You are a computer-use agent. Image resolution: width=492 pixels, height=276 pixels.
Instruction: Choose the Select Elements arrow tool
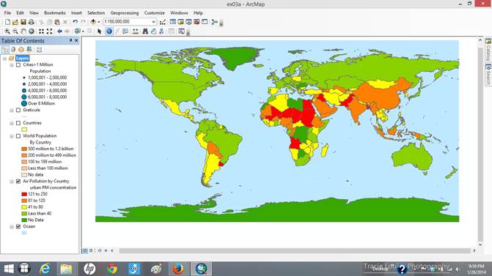pyautogui.click(x=100, y=31)
